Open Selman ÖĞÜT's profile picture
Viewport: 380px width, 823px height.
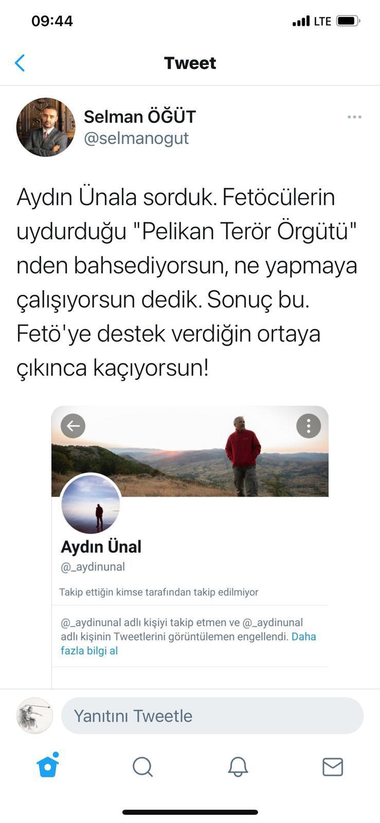click(46, 127)
